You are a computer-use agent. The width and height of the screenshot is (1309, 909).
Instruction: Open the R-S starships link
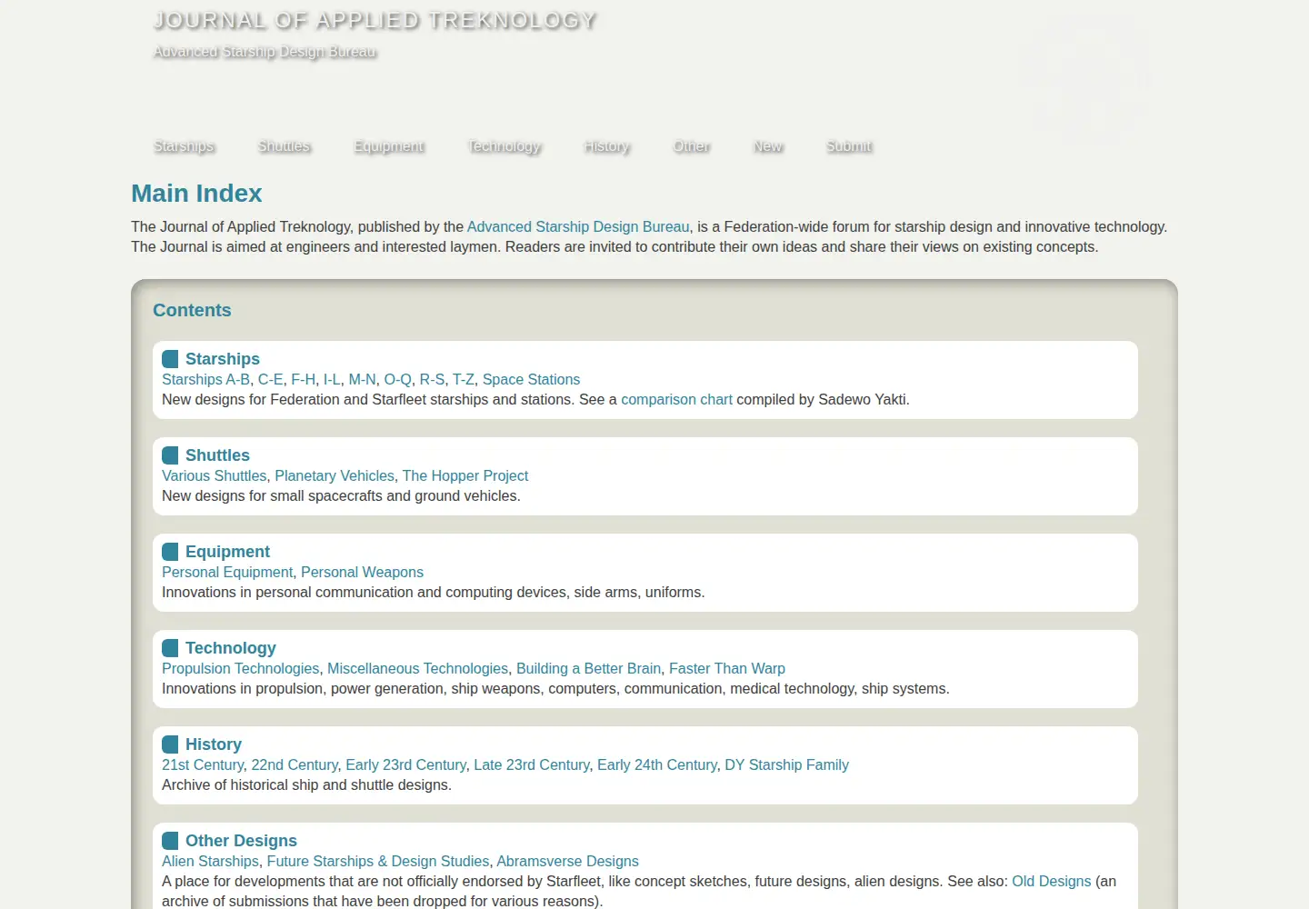432,379
